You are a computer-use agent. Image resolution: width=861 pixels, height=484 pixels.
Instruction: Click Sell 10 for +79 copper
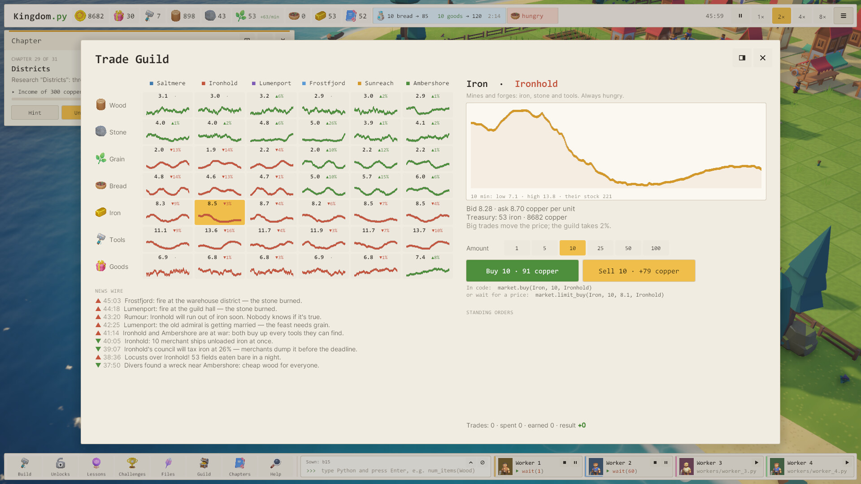pyautogui.click(x=639, y=271)
